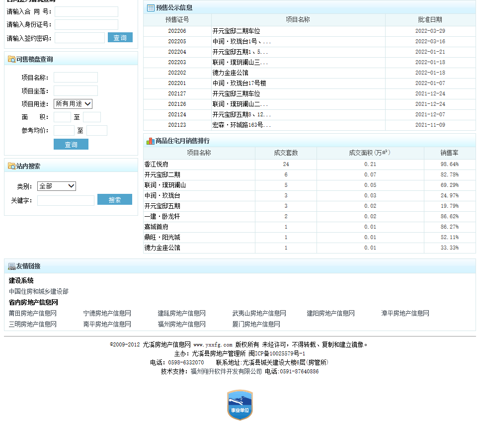Screen dimensions: 479x424
Task: Click the 预售公示信息 table icon
Action: tap(150, 8)
